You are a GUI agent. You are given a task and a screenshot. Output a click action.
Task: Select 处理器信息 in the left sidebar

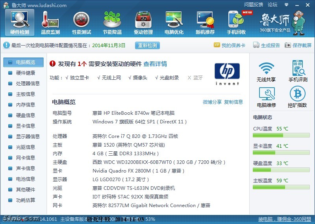(x=28, y=83)
